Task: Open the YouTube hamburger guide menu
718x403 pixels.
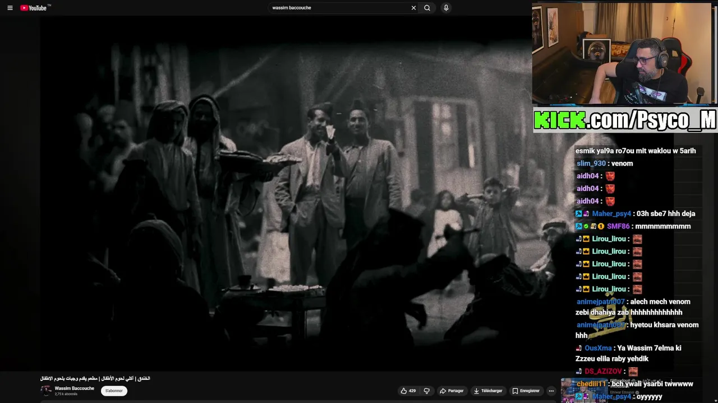Action: [10, 8]
